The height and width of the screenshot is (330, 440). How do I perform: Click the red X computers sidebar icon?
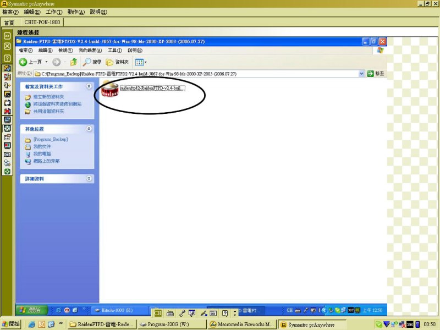(x=7, y=112)
